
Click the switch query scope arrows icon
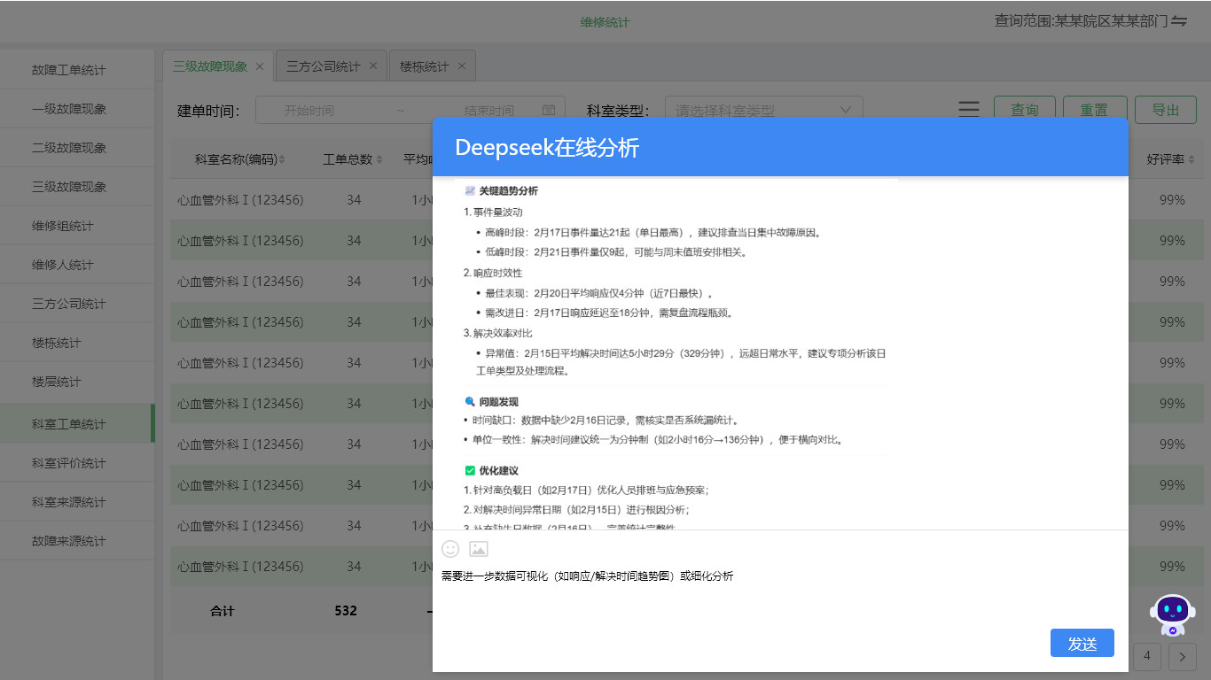pyautogui.click(x=1179, y=21)
